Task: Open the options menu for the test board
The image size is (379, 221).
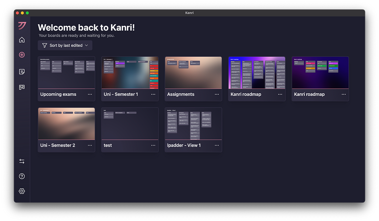Action: [153, 145]
